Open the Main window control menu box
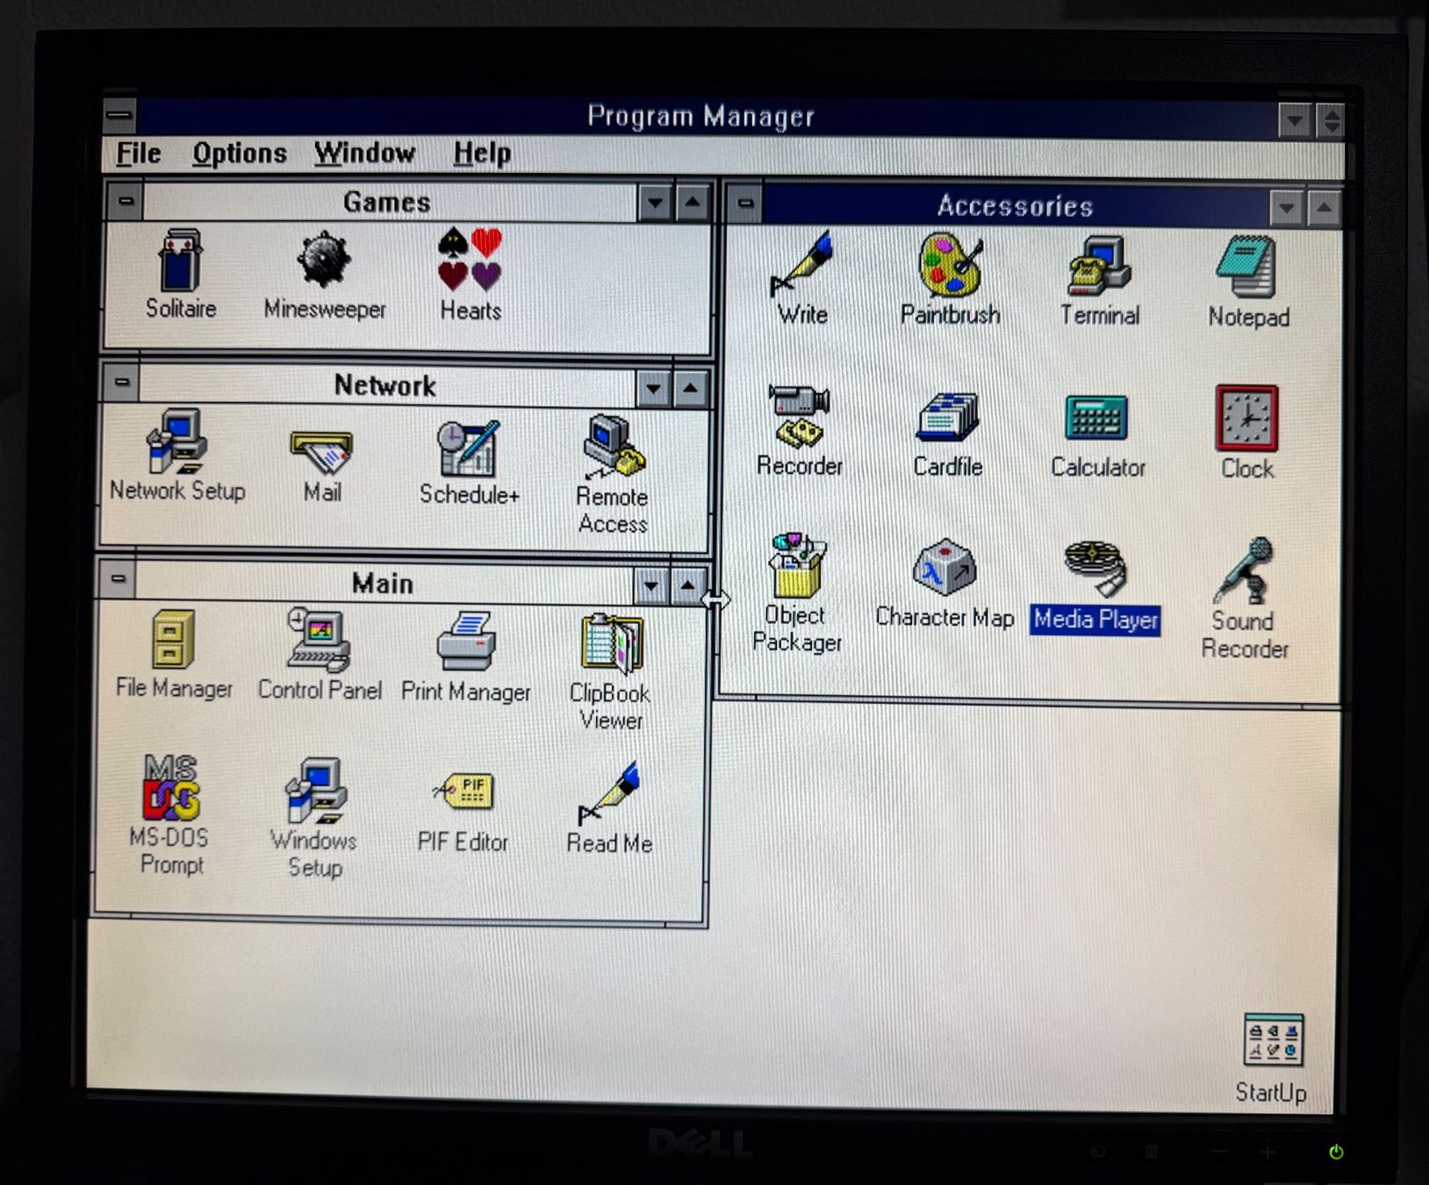 coord(118,579)
